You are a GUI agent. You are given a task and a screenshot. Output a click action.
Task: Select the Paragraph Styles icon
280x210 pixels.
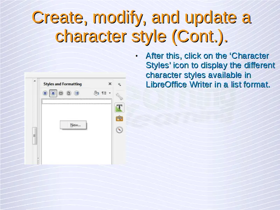45,93
